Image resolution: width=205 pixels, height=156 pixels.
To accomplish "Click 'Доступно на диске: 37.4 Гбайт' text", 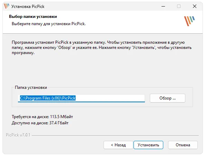I will click(x=40, y=123).
